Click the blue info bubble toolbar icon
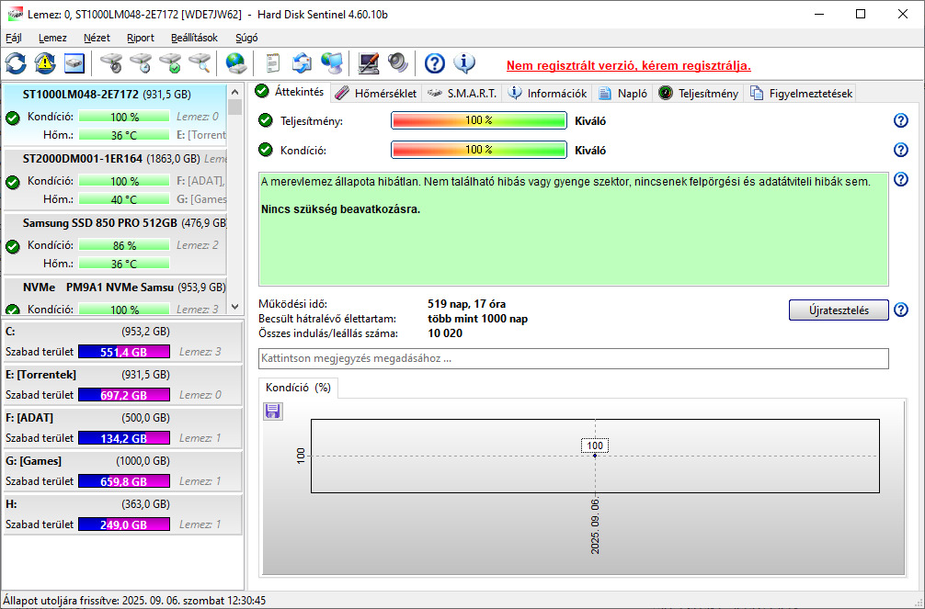925x609 pixels. coord(464,63)
